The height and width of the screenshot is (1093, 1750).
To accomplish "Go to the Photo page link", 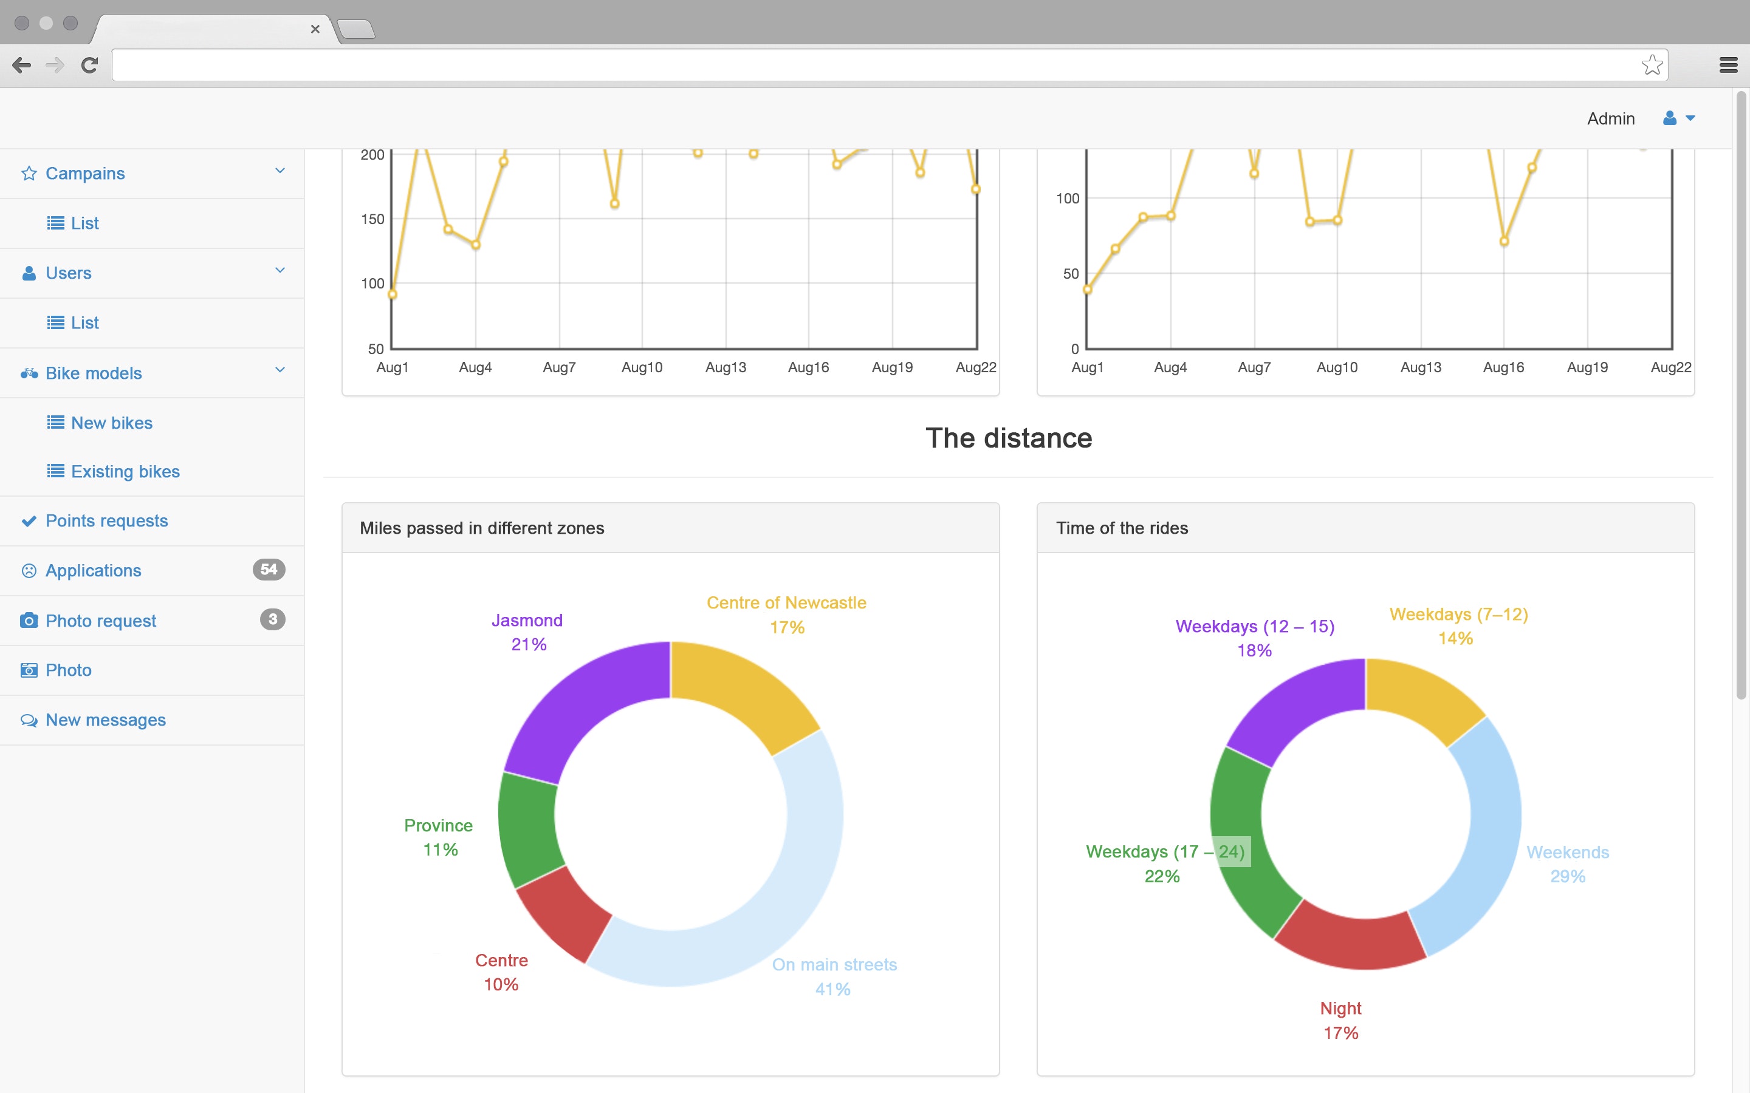I will click(68, 670).
